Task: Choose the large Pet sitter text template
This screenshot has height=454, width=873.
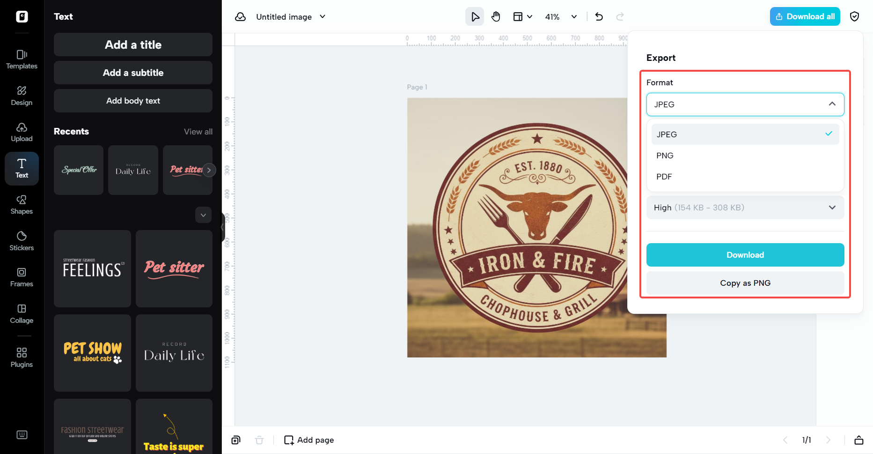Action: [x=174, y=268]
